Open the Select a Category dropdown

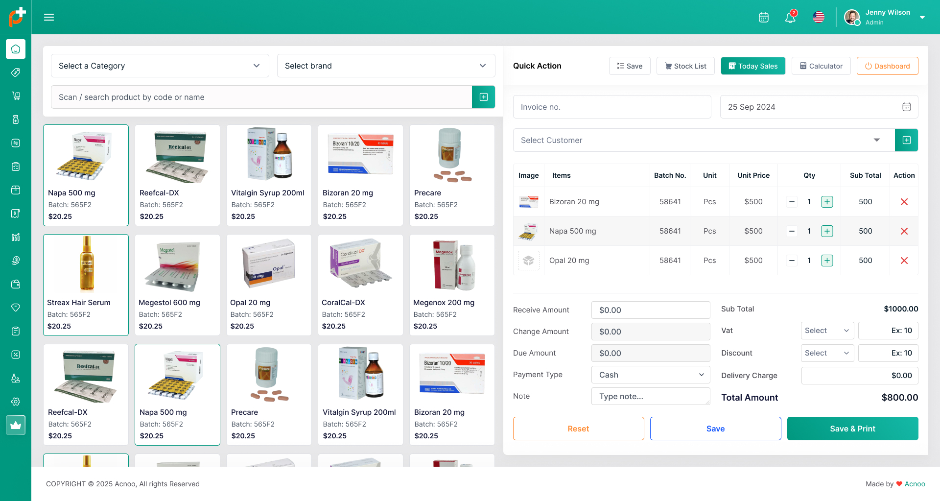click(159, 66)
